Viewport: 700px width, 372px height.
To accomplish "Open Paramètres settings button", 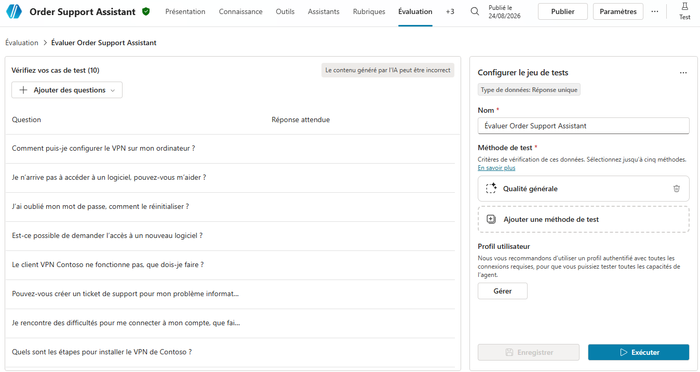I will [618, 11].
